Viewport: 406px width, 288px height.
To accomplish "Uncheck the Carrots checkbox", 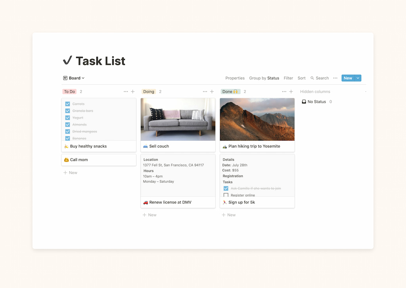I will tap(67, 104).
